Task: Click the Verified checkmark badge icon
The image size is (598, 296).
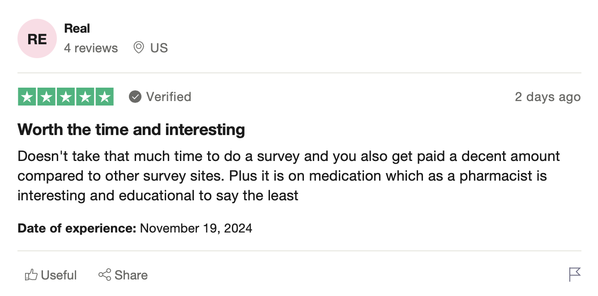Action: click(x=135, y=97)
